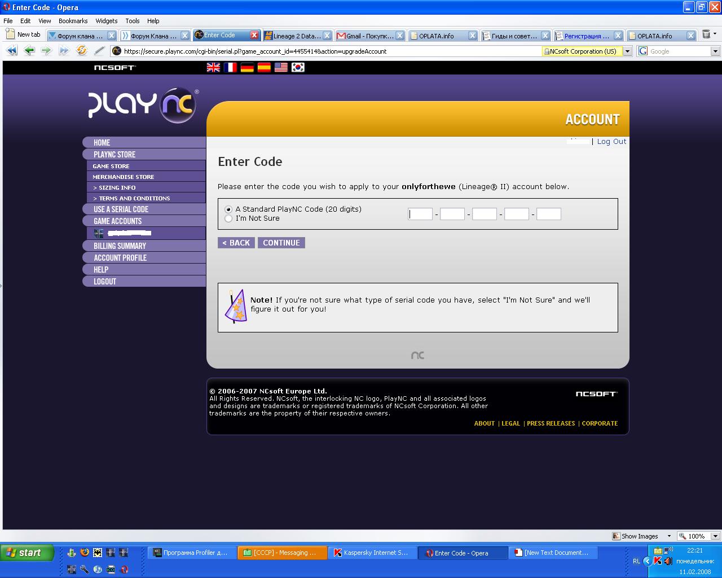
Task: Click the wand icon beside Reload
Action: tap(100, 51)
